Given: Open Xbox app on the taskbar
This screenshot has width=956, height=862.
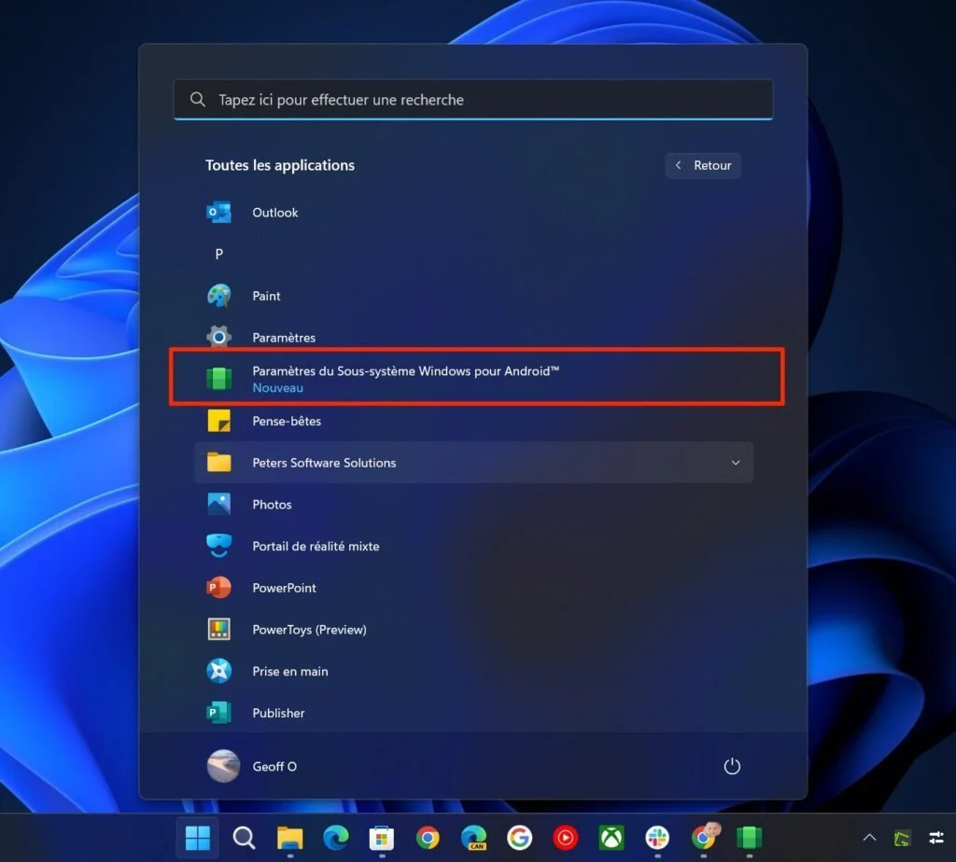Looking at the screenshot, I should pos(612,839).
